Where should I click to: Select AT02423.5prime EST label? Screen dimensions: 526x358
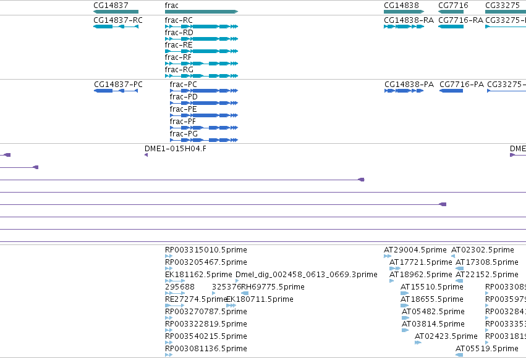(x=446, y=336)
